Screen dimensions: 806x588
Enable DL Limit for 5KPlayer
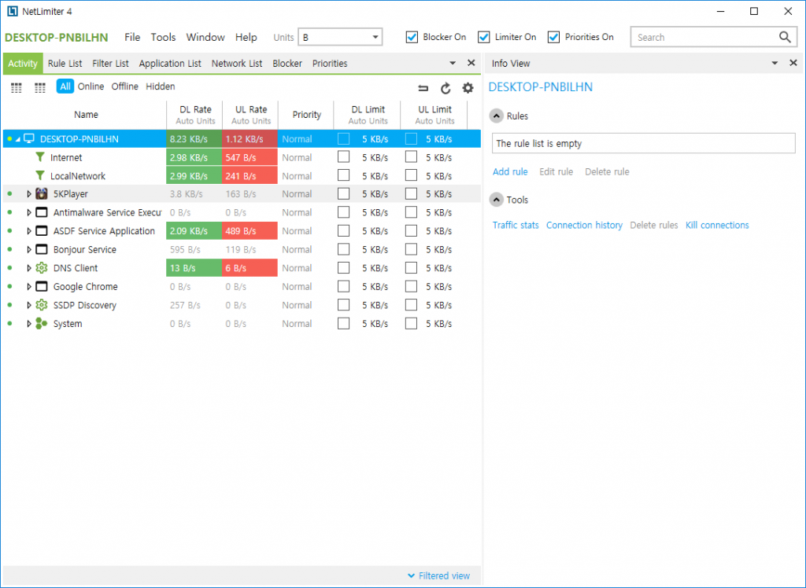(343, 194)
